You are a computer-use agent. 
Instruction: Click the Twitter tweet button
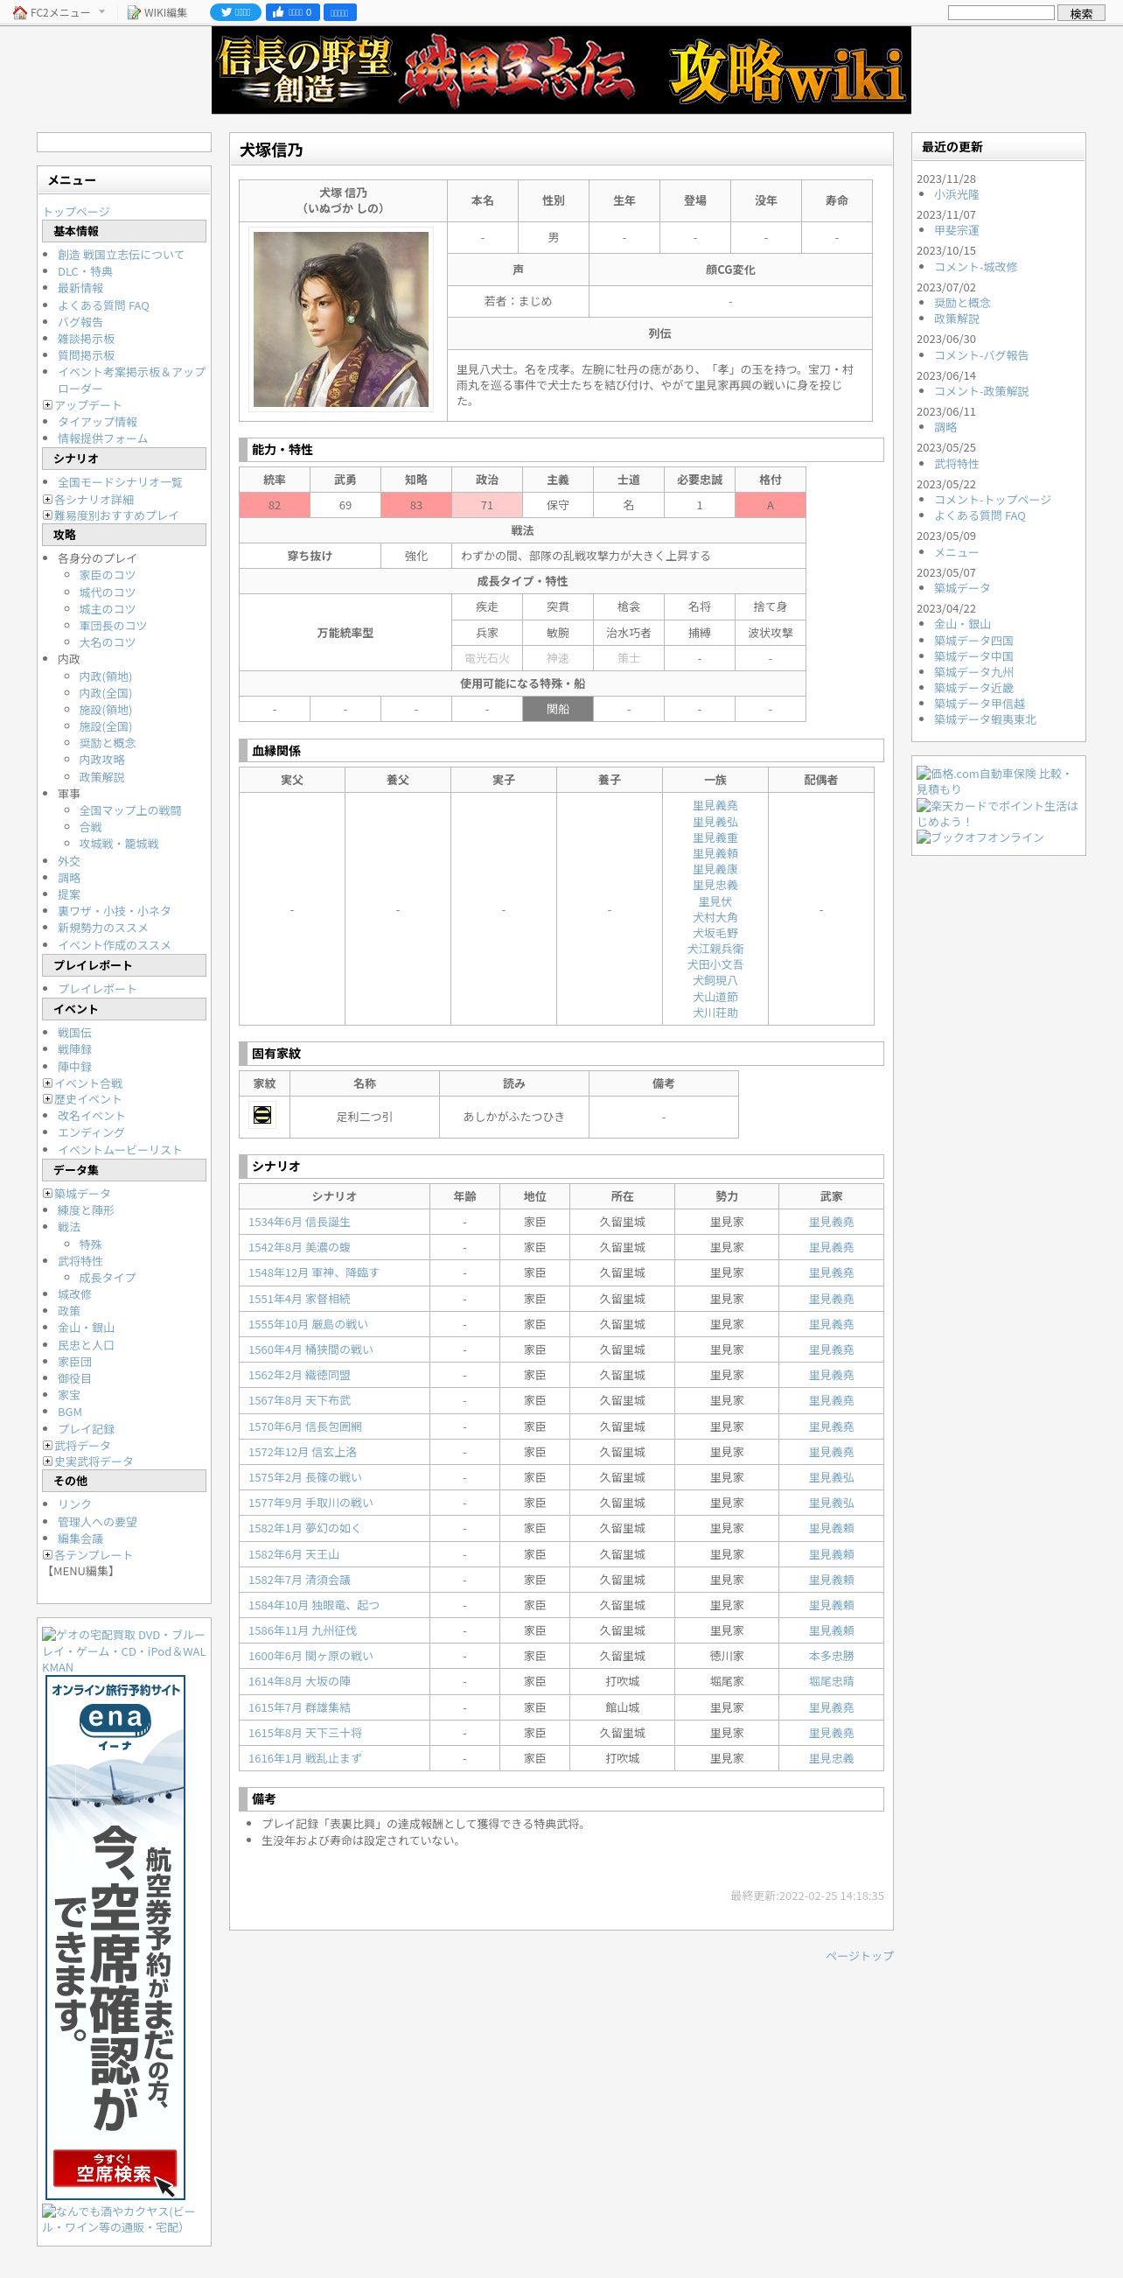point(235,12)
